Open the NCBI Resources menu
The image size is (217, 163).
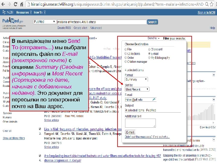(24, 12)
